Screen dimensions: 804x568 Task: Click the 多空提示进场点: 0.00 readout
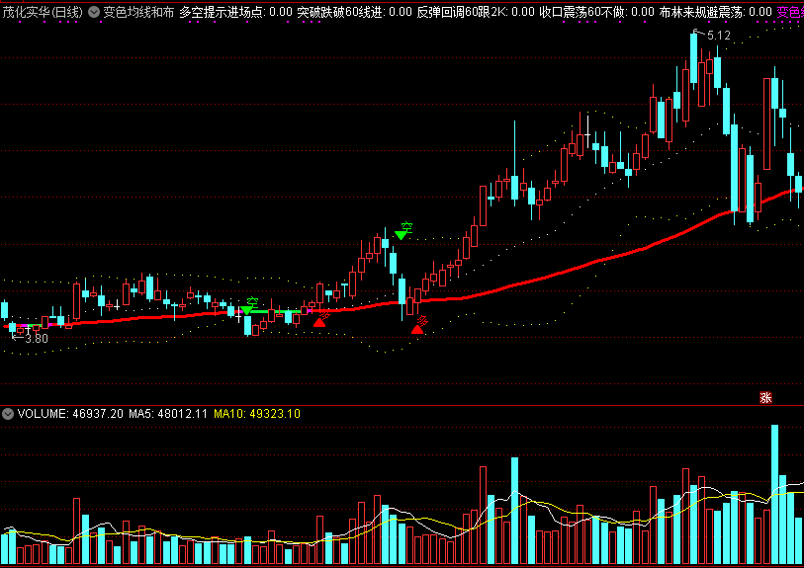tap(236, 12)
